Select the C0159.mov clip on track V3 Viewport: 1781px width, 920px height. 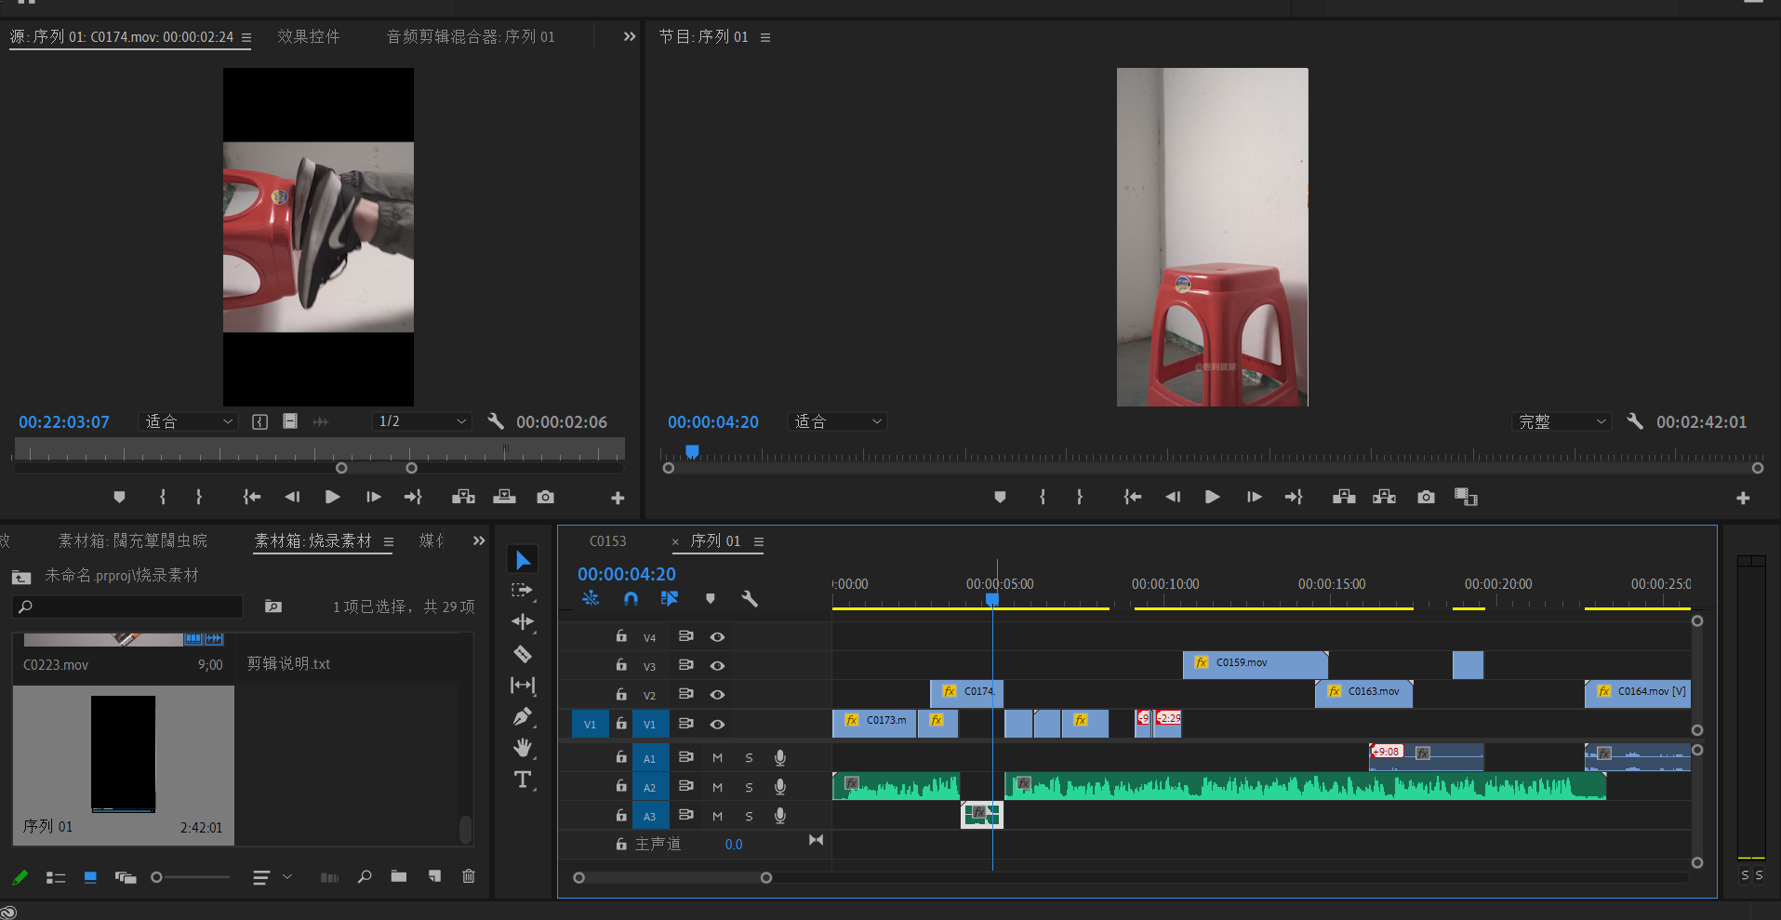(x=1255, y=663)
